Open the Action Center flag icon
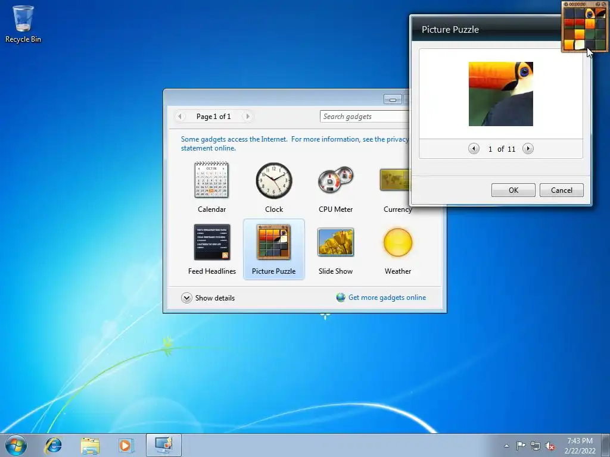This screenshot has height=457, width=610. (521, 446)
